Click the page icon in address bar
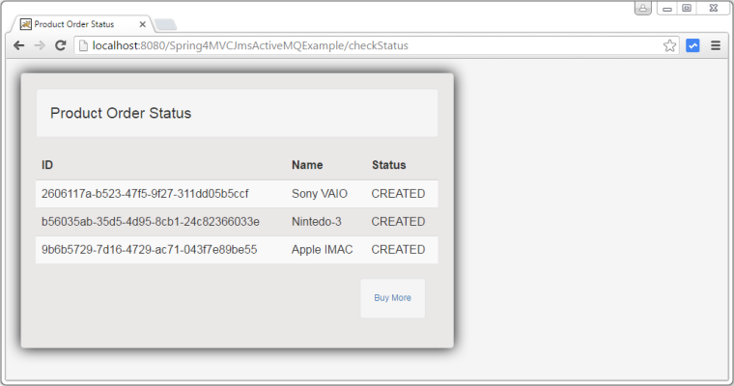The width and height of the screenshot is (734, 386). pos(83,45)
